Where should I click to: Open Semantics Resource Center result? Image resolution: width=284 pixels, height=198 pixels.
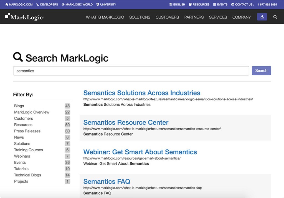[126, 123]
